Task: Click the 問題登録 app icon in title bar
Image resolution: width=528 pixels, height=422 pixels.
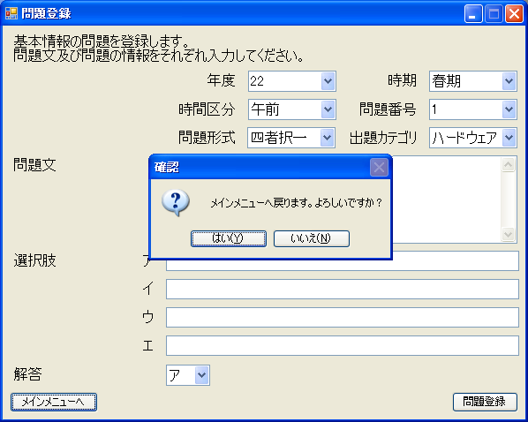Action: pos(11,13)
